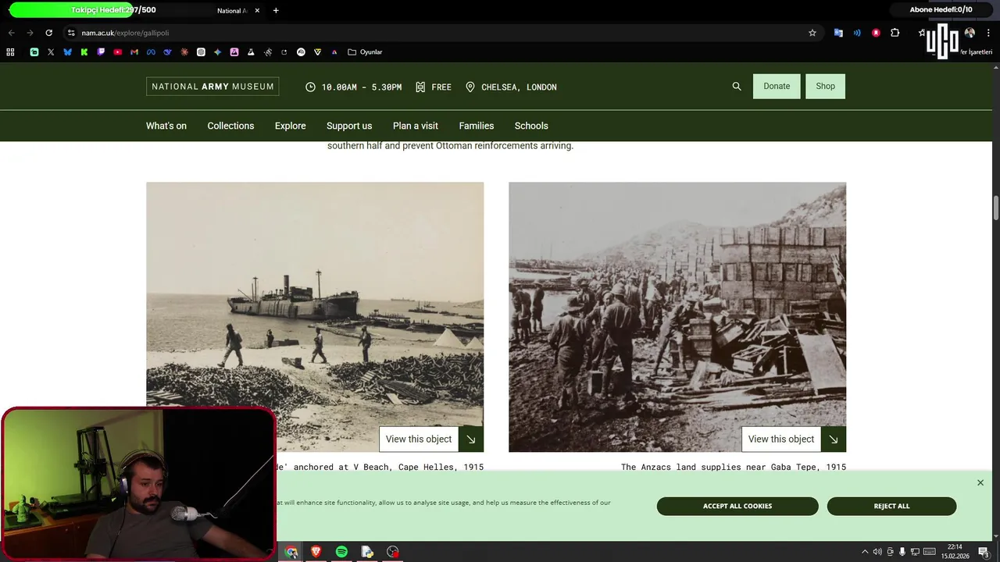Image resolution: width=1000 pixels, height=562 pixels.
Task: Open the notifications center icon
Action: point(984,552)
